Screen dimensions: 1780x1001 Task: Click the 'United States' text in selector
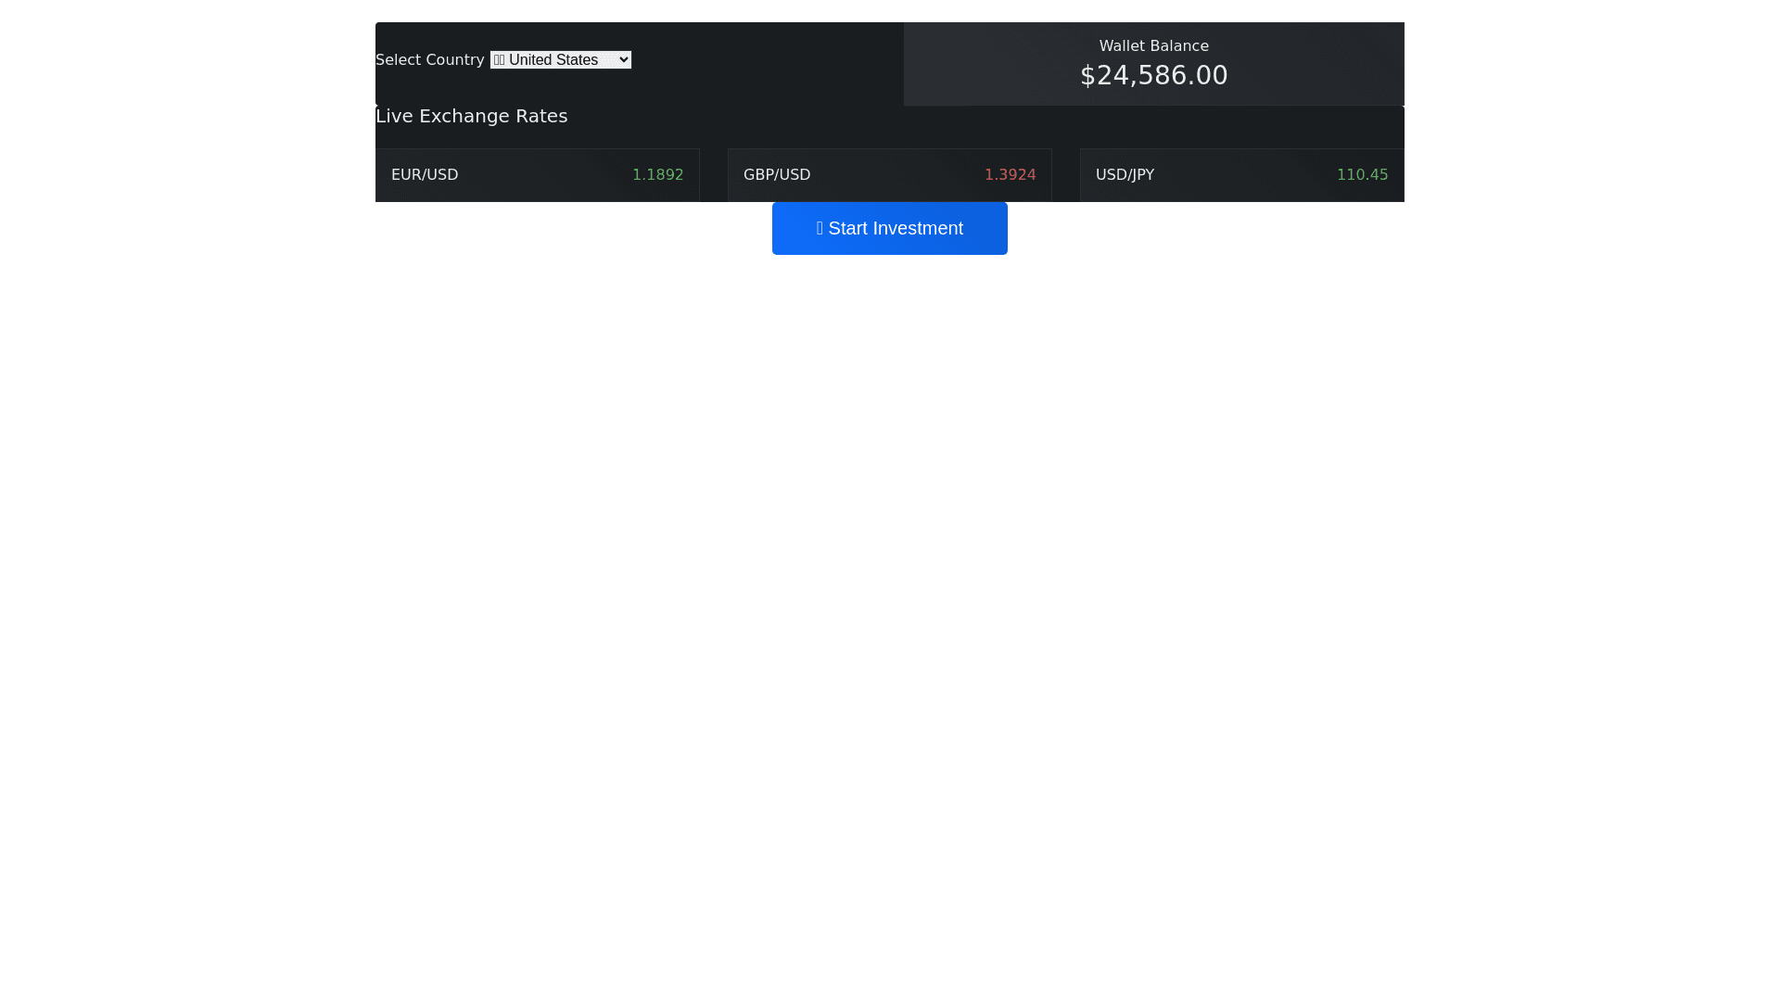(x=553, y=59)
